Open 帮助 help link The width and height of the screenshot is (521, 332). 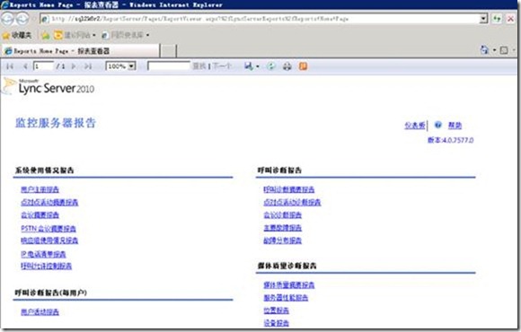click(455, 126)
